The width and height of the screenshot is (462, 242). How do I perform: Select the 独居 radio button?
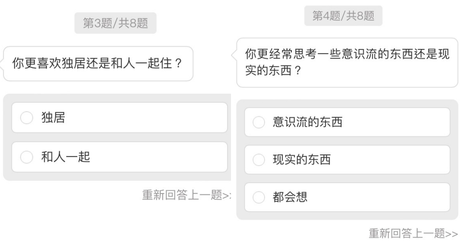[x=27, y=118]
